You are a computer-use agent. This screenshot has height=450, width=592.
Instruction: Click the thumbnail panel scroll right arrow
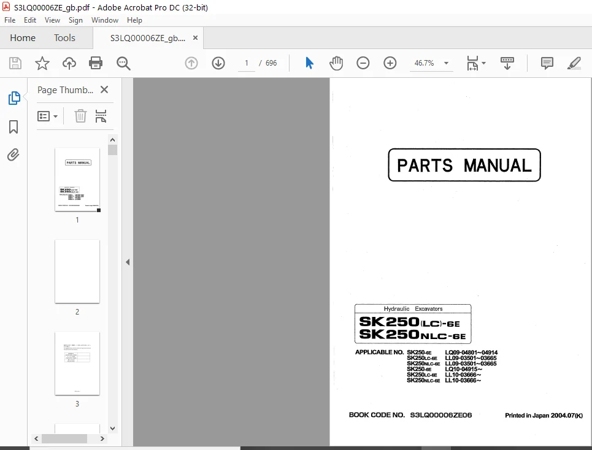102,439
